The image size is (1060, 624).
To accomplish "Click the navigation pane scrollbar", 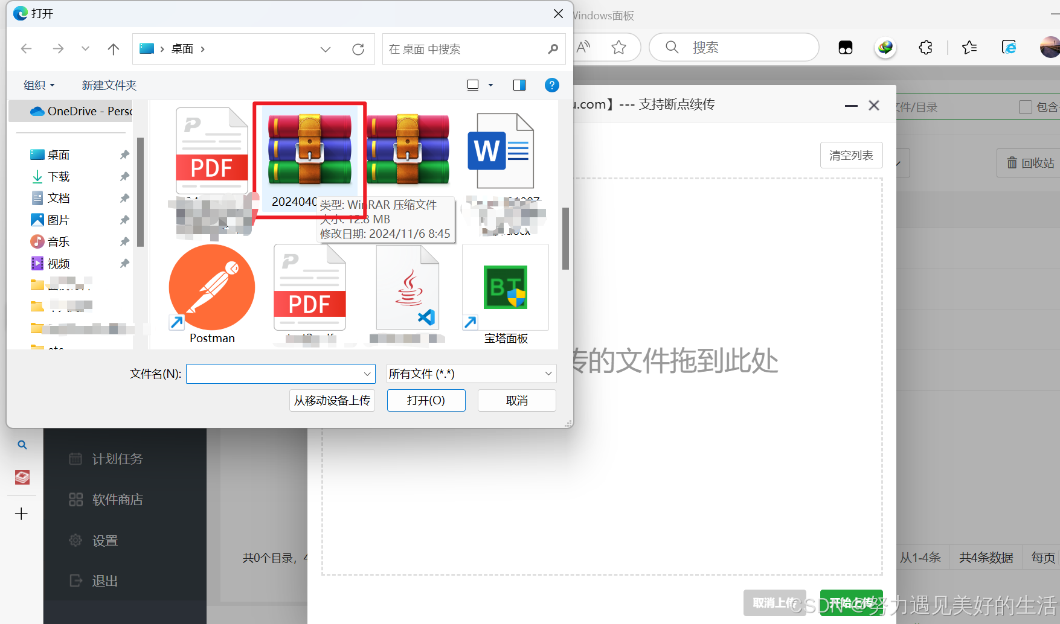I will pos(140,192).
